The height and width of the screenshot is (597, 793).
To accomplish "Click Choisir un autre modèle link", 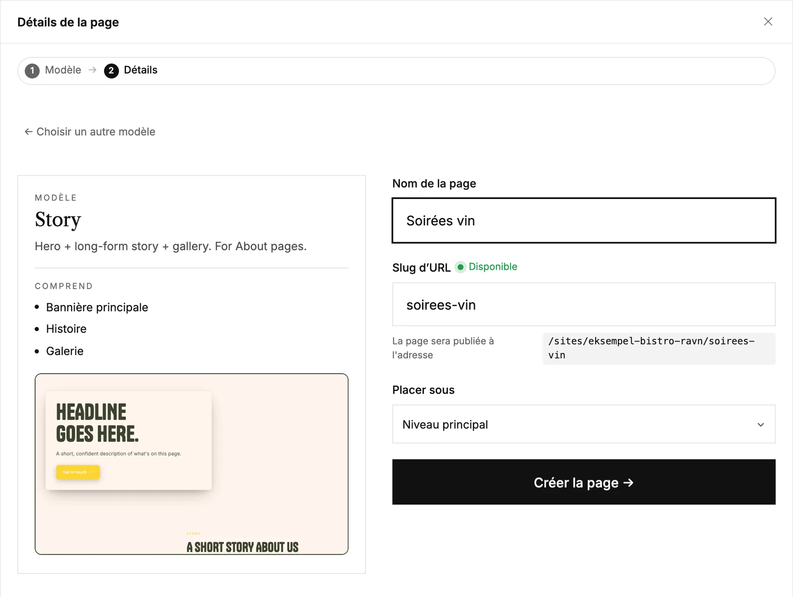I will coord(90,132).
